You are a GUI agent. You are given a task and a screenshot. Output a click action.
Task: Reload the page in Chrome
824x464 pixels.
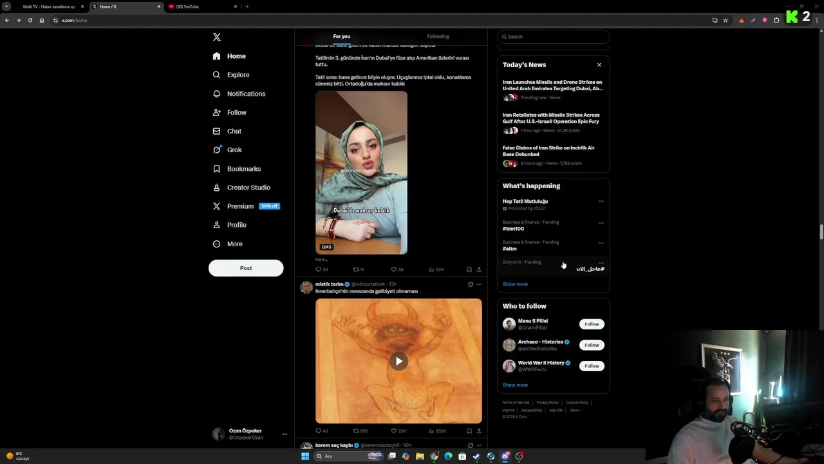[x=30, y=20]
